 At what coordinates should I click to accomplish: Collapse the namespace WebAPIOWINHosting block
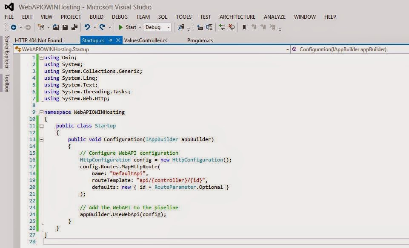click(41, 112)
